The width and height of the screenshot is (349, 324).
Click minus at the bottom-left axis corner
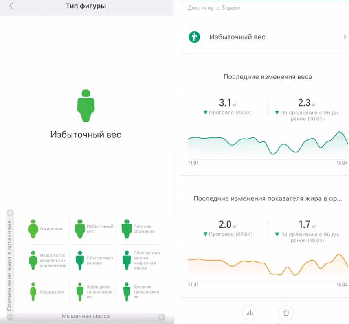tap(10, 317)
